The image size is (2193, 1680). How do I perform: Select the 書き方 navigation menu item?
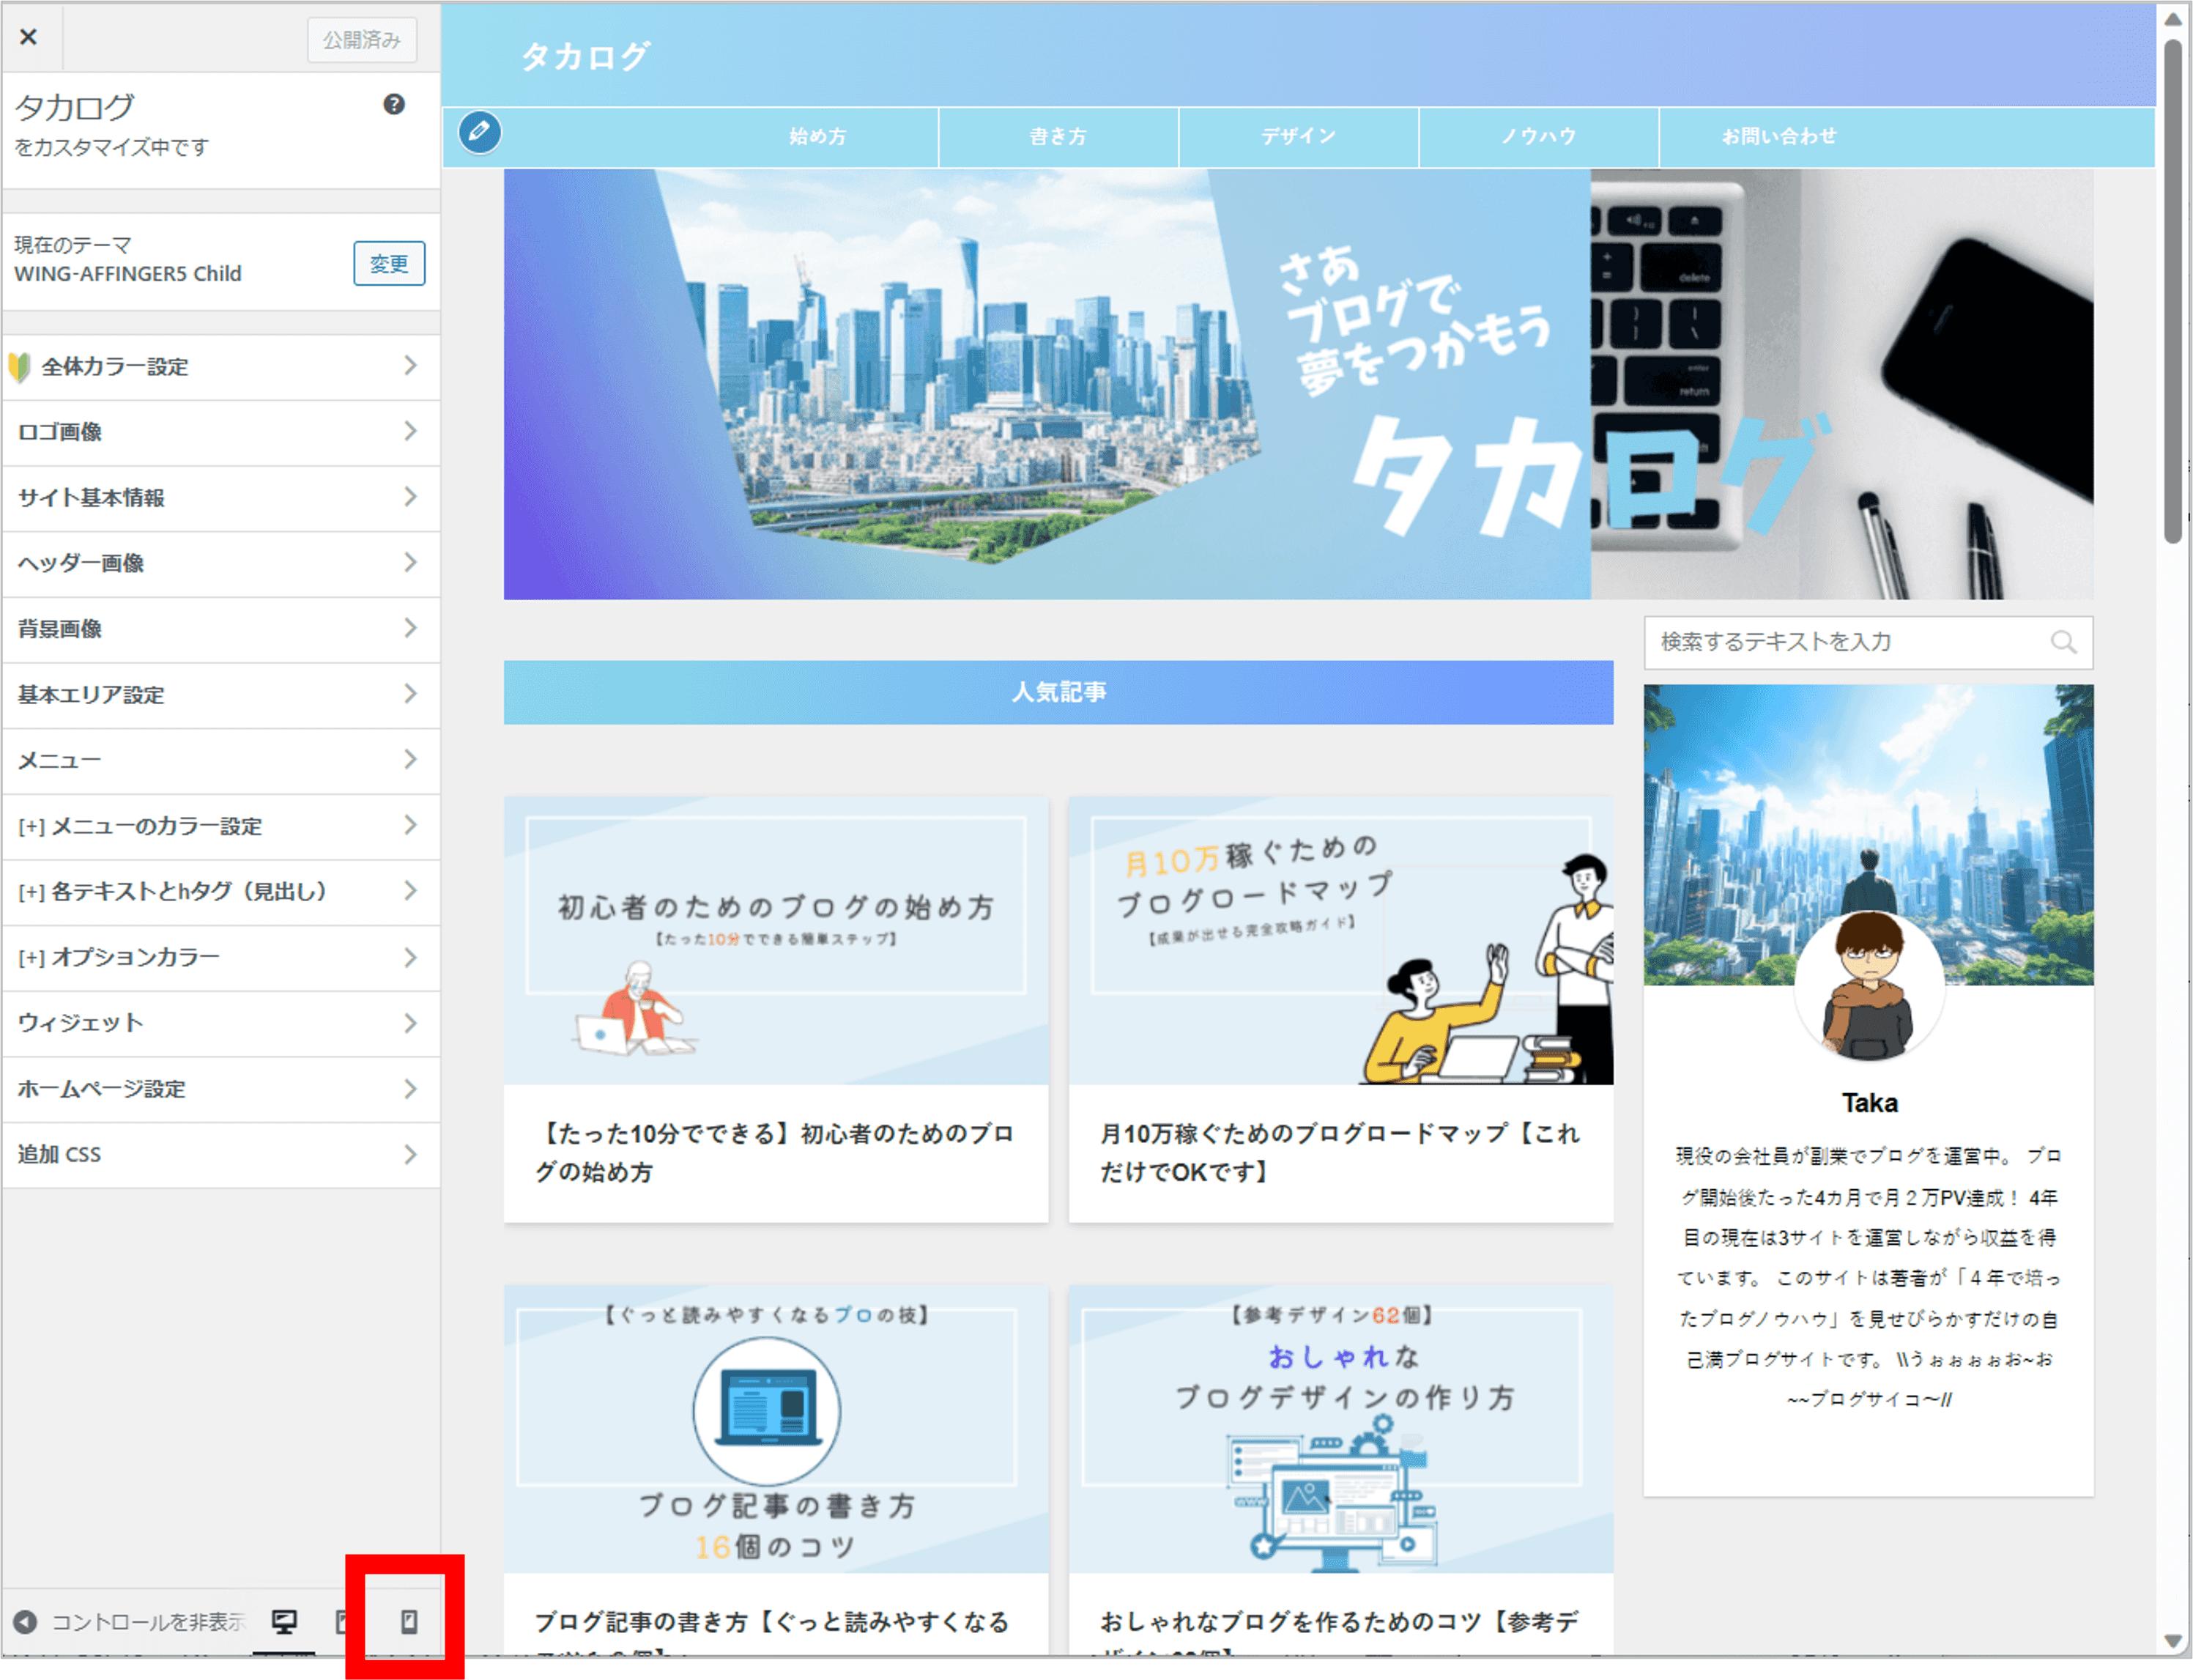pos(1058,136)
